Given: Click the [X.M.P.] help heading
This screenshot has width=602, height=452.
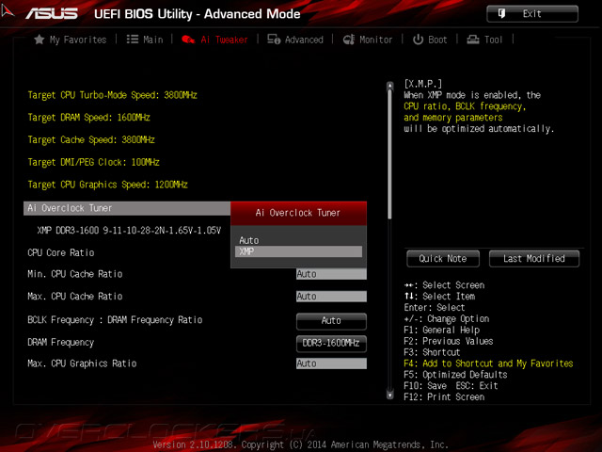Looking at the screenshot, I should point(422,84).
